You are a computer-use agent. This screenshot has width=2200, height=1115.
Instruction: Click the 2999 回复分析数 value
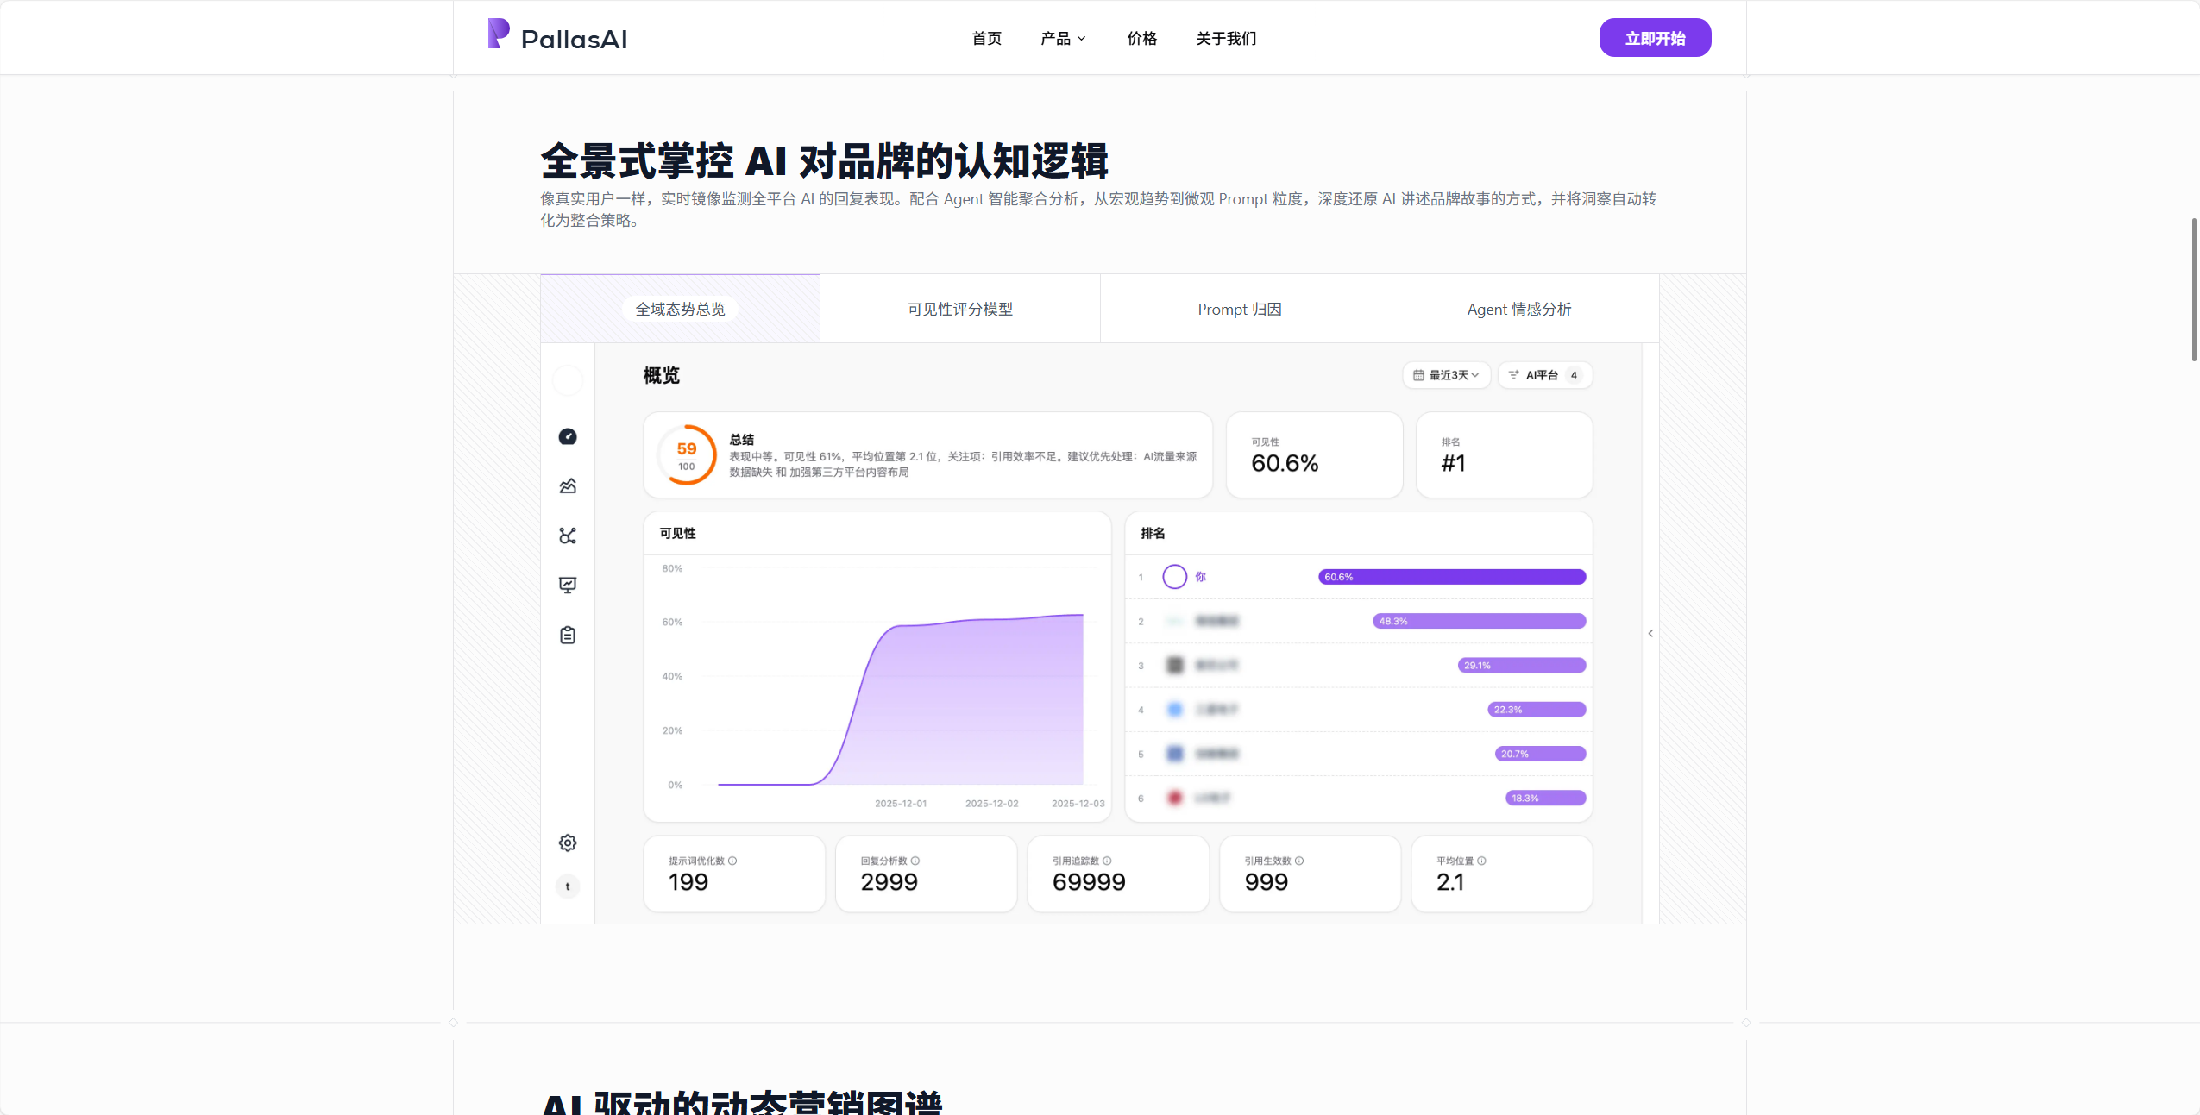[889, 882]
